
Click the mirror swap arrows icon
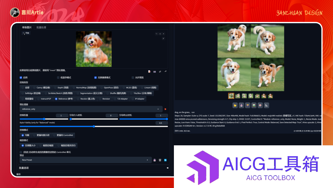(x=160, y=71)
